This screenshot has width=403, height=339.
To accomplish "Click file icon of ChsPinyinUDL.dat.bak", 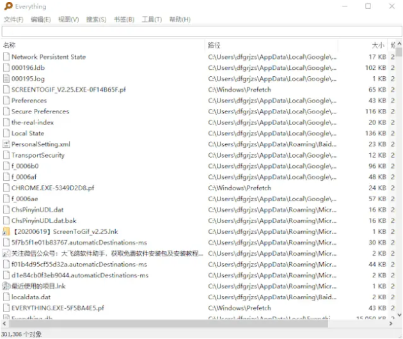I will point(6,220).
